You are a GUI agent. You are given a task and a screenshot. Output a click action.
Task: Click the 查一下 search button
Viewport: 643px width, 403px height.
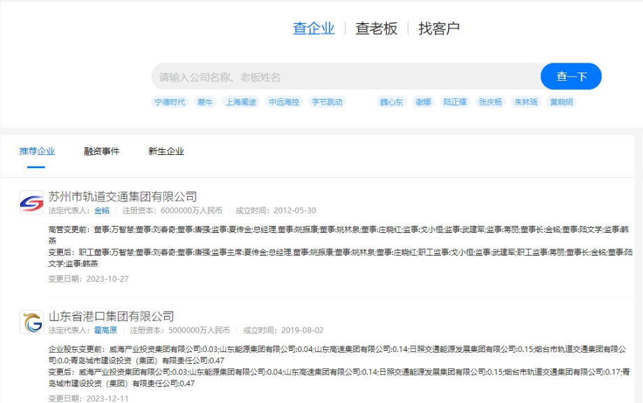(571, 77)
